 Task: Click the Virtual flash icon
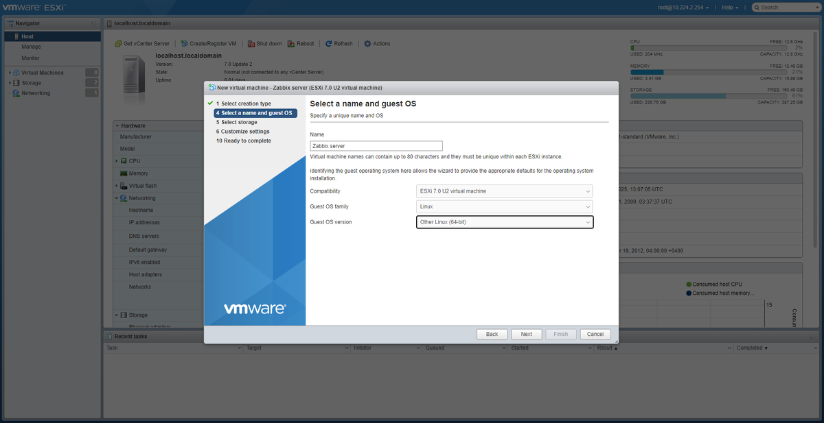(124, 186)
